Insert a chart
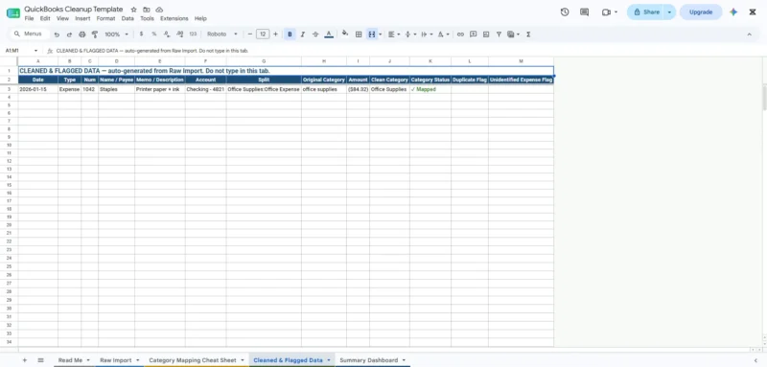 pos(486,34)
